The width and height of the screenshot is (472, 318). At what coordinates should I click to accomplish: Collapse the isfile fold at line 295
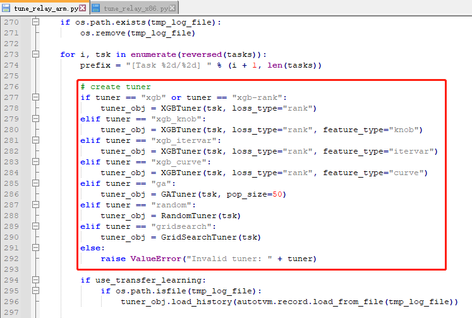tap(35, 291)
